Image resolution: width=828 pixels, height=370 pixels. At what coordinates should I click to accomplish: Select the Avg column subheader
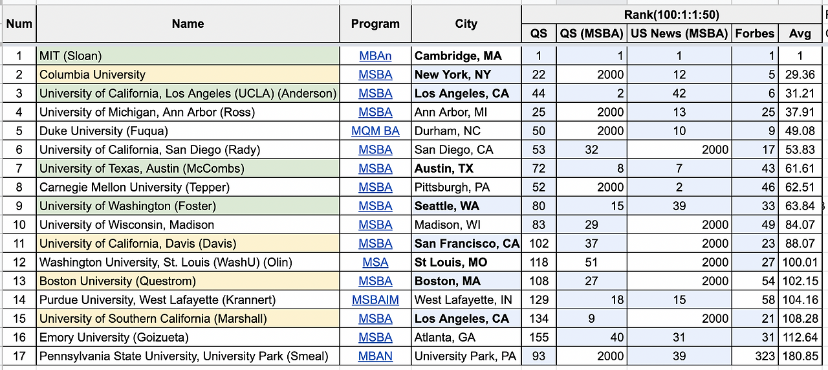coord(800,34)
